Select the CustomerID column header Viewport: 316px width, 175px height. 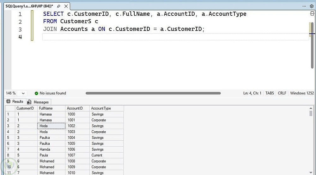25,108
